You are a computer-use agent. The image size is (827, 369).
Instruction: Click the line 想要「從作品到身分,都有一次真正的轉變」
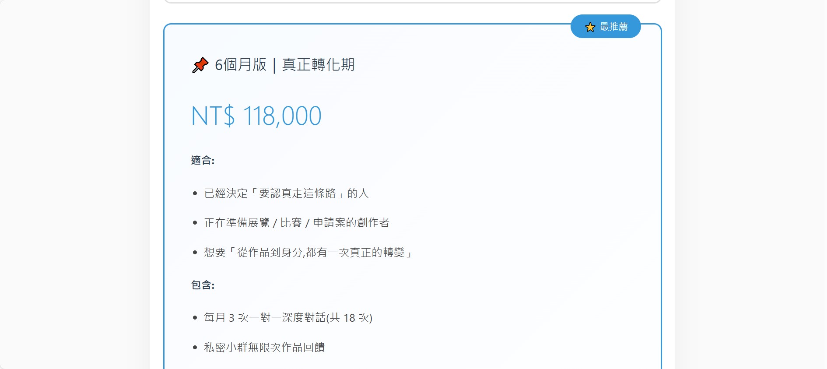tap(309, 253)
